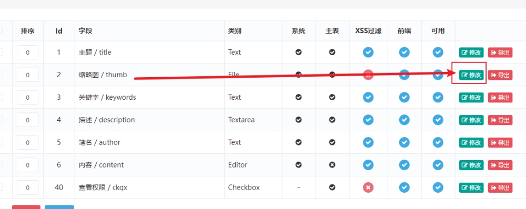The height and width of the screenshot is (209, 526).
Task: Toggle 可用 for the author field
Action: click(x=438, y=142)
